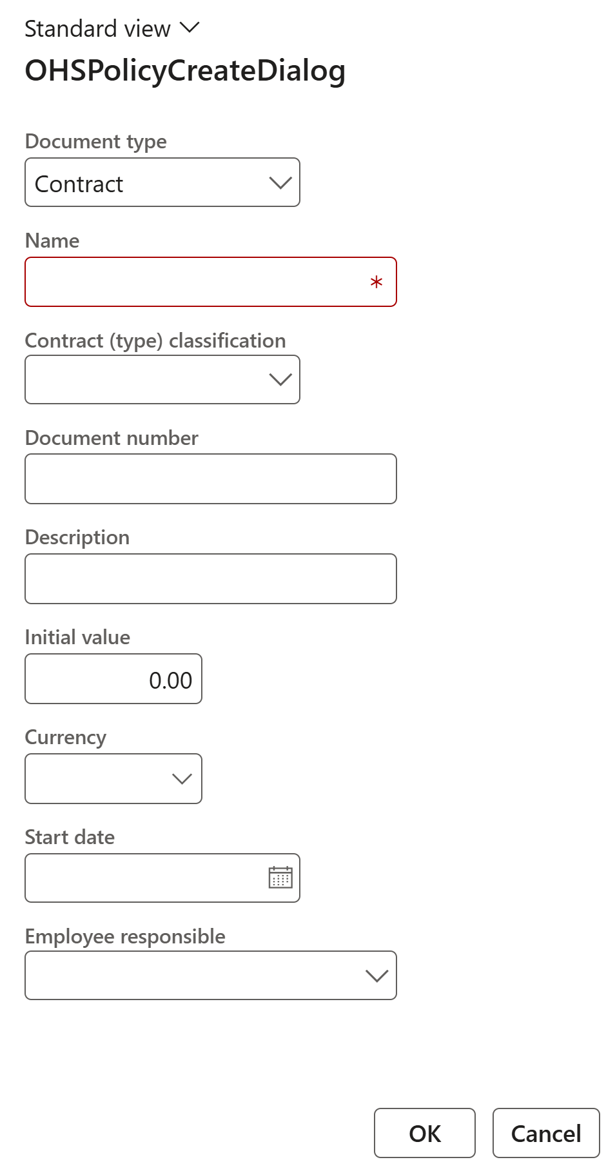This screenshot has width=606, height=1162.
Task: Click the Start date text field
Action: pyautogui.click(x=142, y=878)
